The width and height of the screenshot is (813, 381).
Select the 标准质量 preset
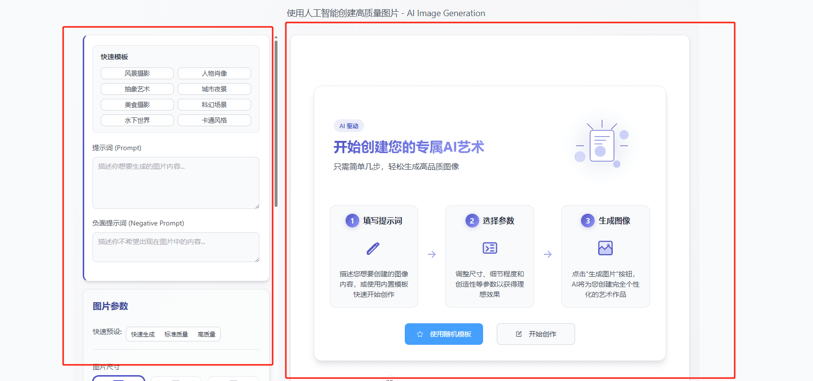point(176,334)
